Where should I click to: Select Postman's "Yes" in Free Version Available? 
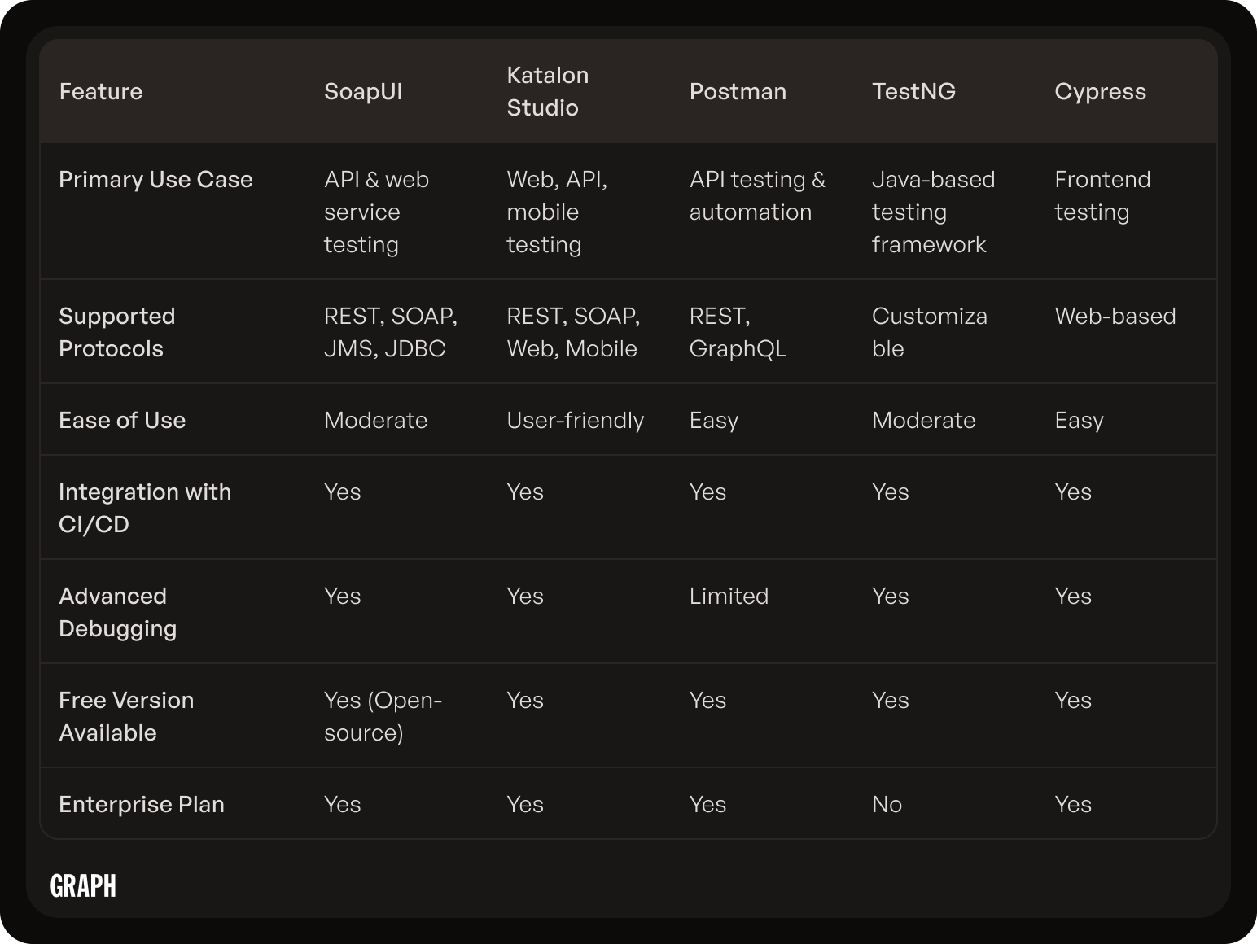(x=707, y=700)
